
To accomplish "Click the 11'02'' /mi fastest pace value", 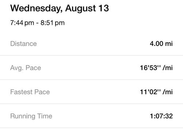I will [x=156, y=92].
